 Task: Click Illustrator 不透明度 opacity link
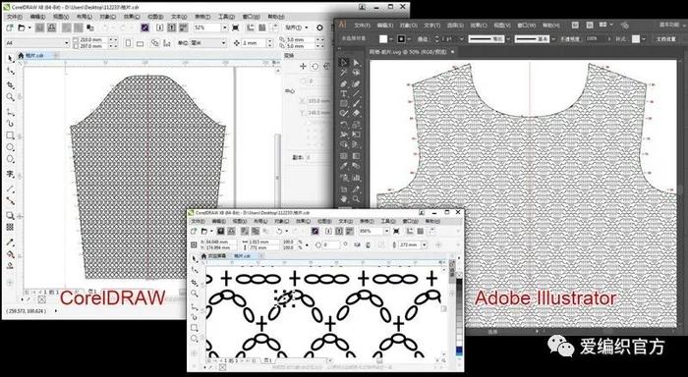[x=570, y=39]
